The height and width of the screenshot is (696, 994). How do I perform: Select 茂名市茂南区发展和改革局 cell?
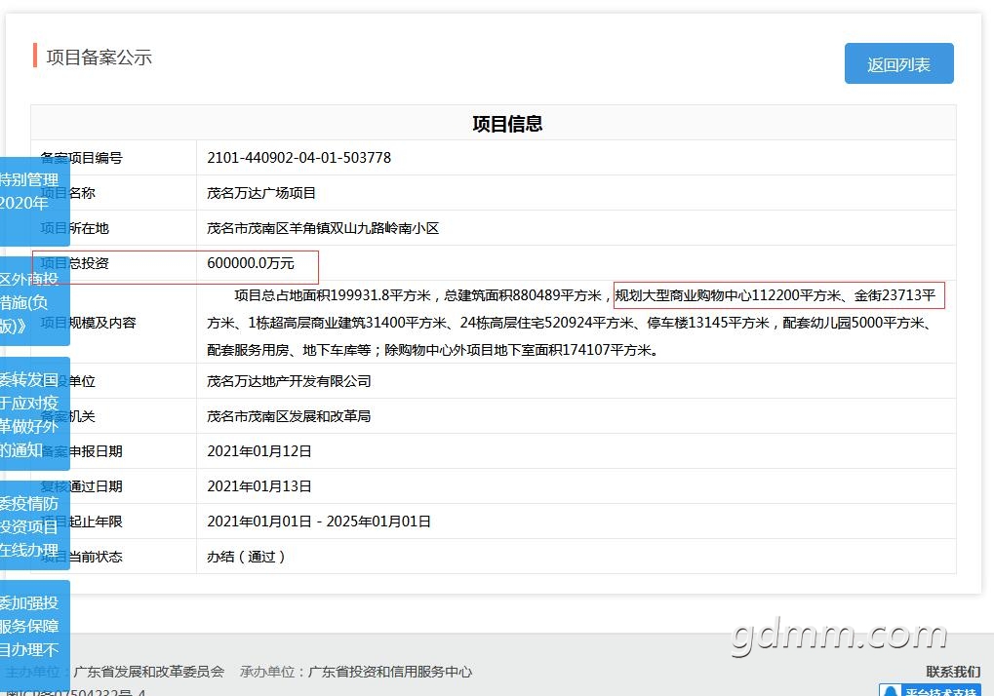(x=289, y=416)
